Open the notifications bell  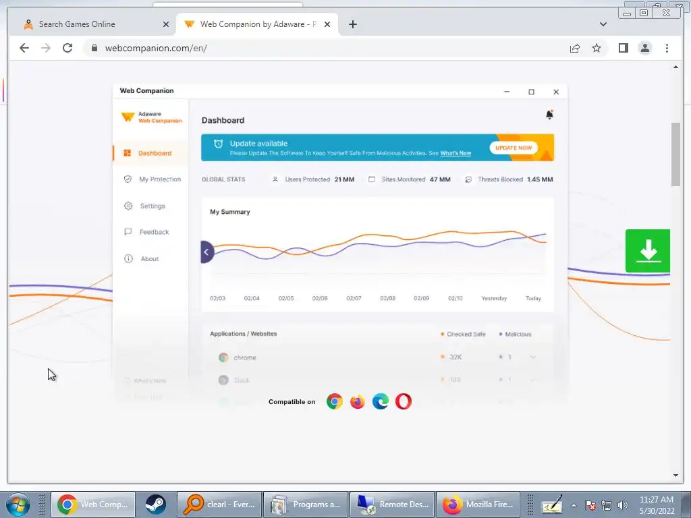click(x=549, y=115)
